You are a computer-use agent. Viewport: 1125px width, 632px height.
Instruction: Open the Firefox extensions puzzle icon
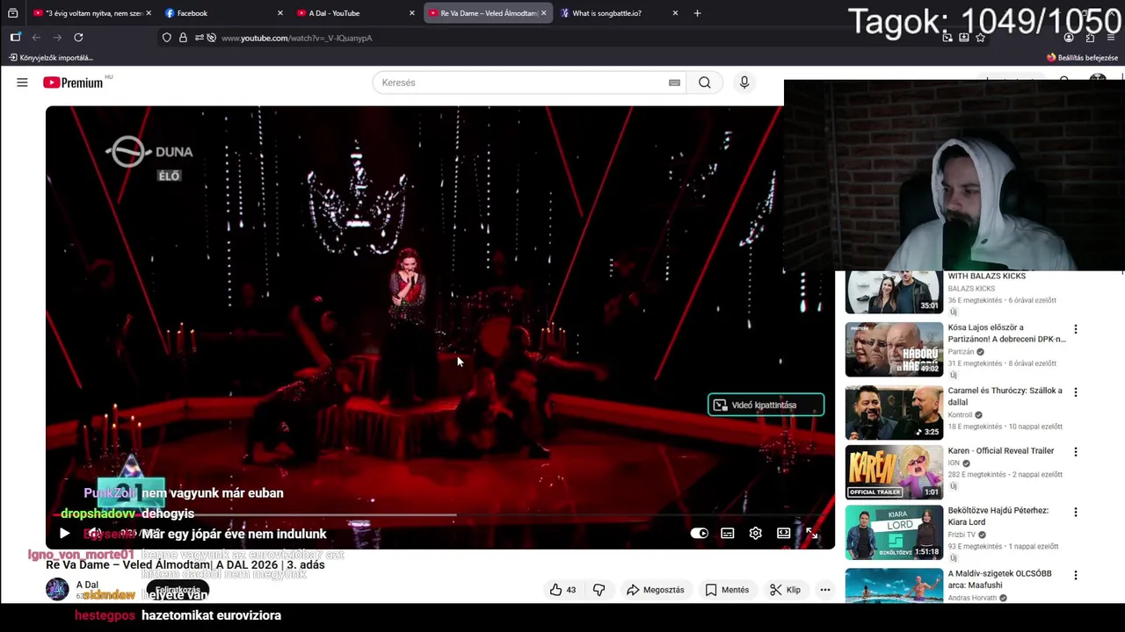1090,38
